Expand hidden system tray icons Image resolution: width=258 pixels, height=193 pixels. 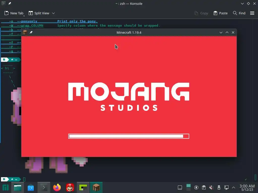(x=234, y=187)
